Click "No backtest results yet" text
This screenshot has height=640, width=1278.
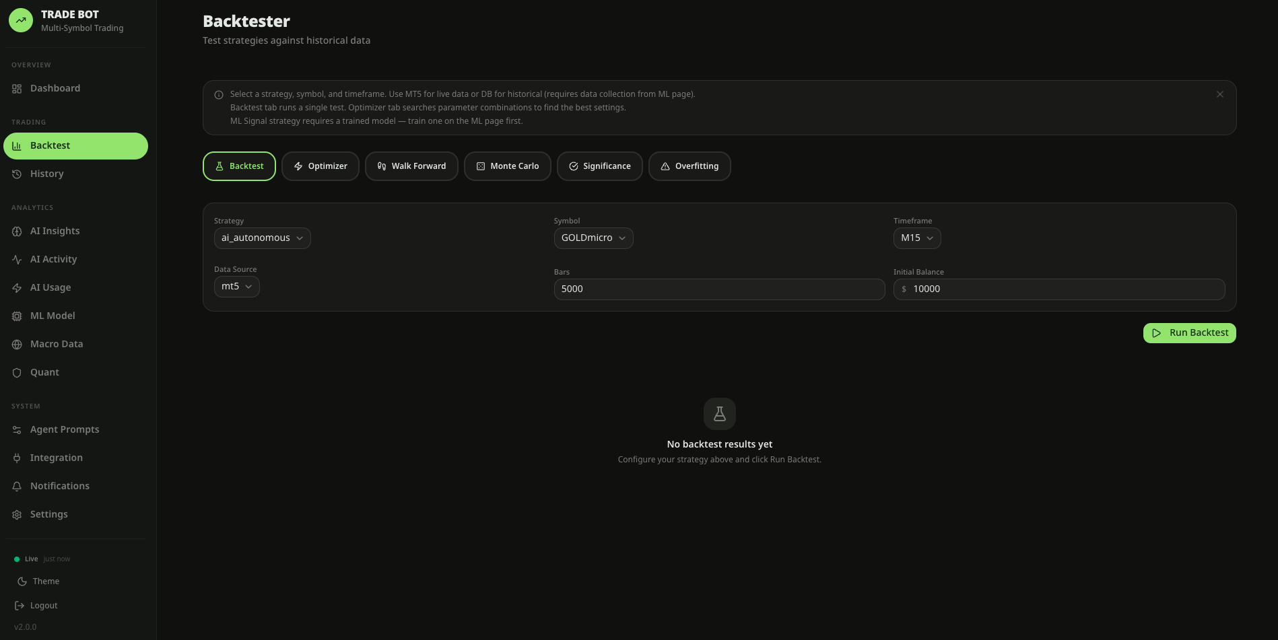click(x=720, y=444)
